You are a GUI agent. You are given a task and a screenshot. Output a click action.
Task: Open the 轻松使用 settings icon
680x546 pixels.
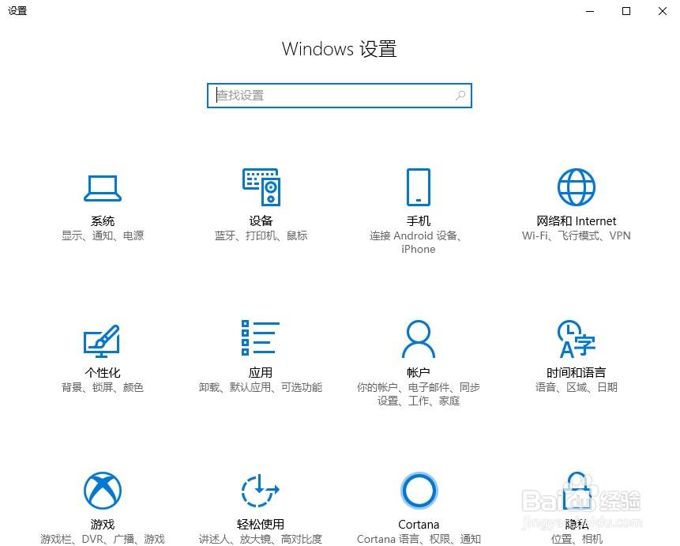coord(261,490)
